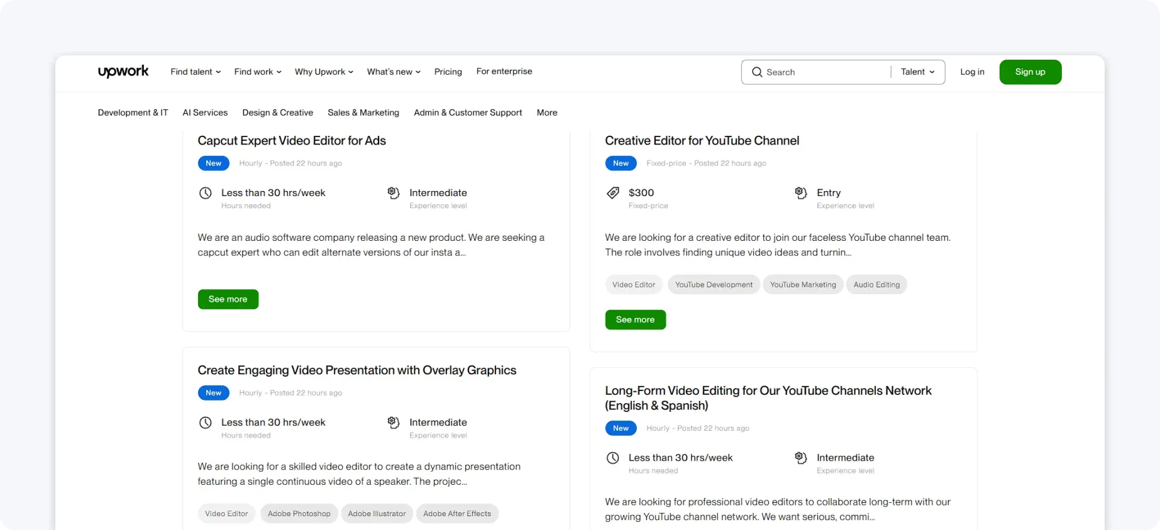Click the green Sign up button
Viewport: 1160px width, 530px height.
point(1030,72)
